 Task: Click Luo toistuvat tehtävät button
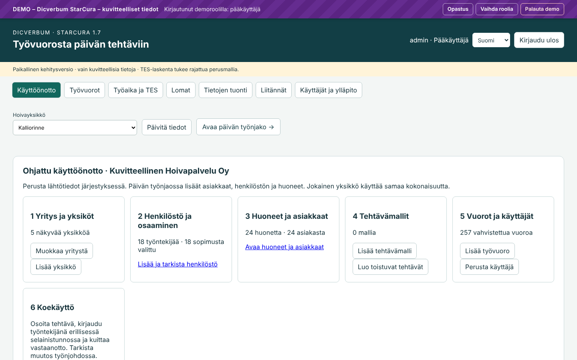coord(390,267)
